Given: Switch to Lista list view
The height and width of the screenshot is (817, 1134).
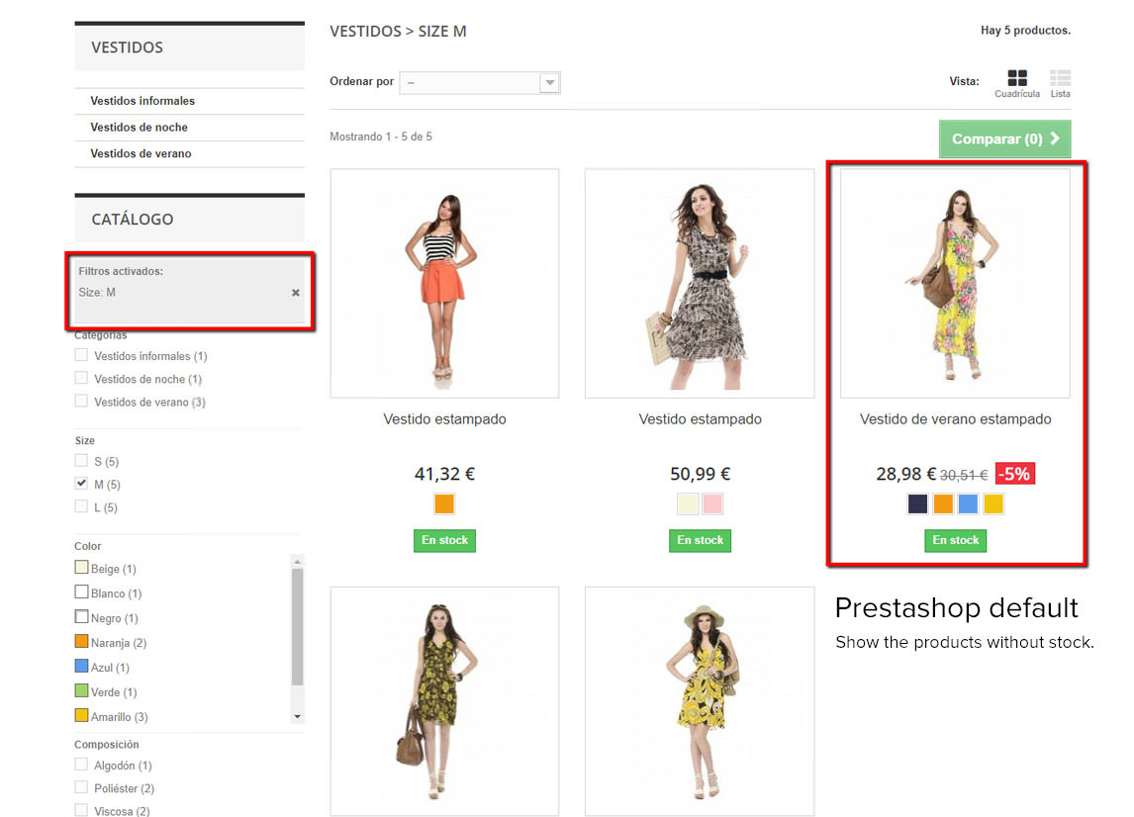Looking at the screenshot, I should 1059,77.
